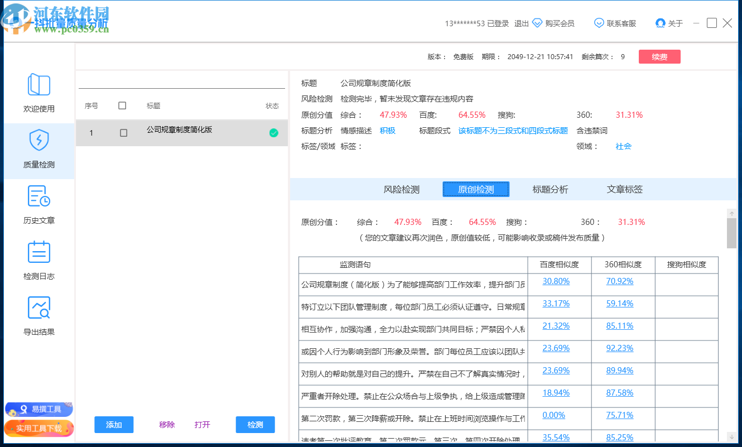Click the 续费 renewal button
The width and height of the screenshot is (742, 447).
tap(659, 56)
